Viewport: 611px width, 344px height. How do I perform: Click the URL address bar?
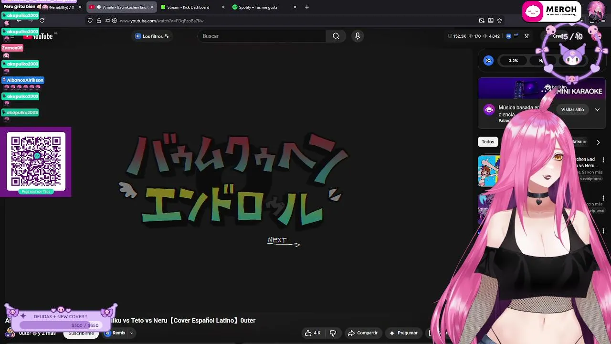(296, 21)
